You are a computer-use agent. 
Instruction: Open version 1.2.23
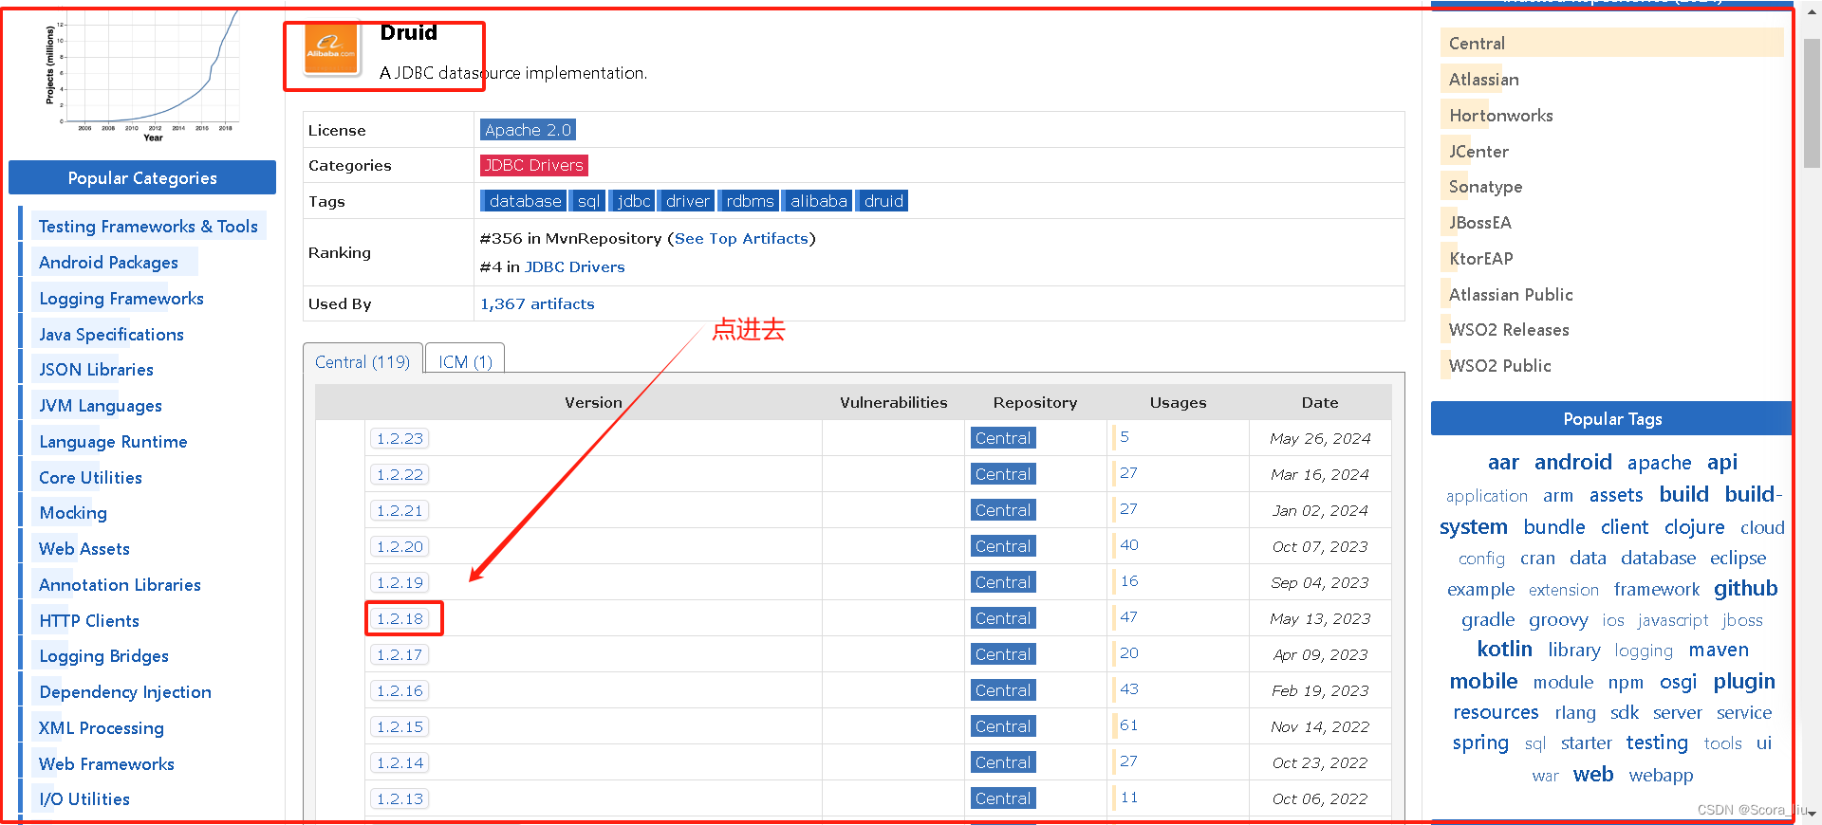400,438
